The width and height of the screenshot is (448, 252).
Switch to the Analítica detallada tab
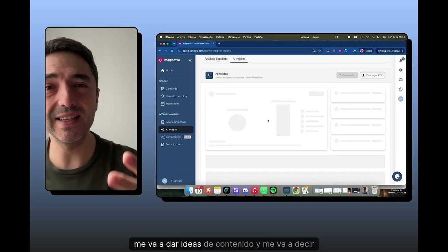tap(216, 59)
